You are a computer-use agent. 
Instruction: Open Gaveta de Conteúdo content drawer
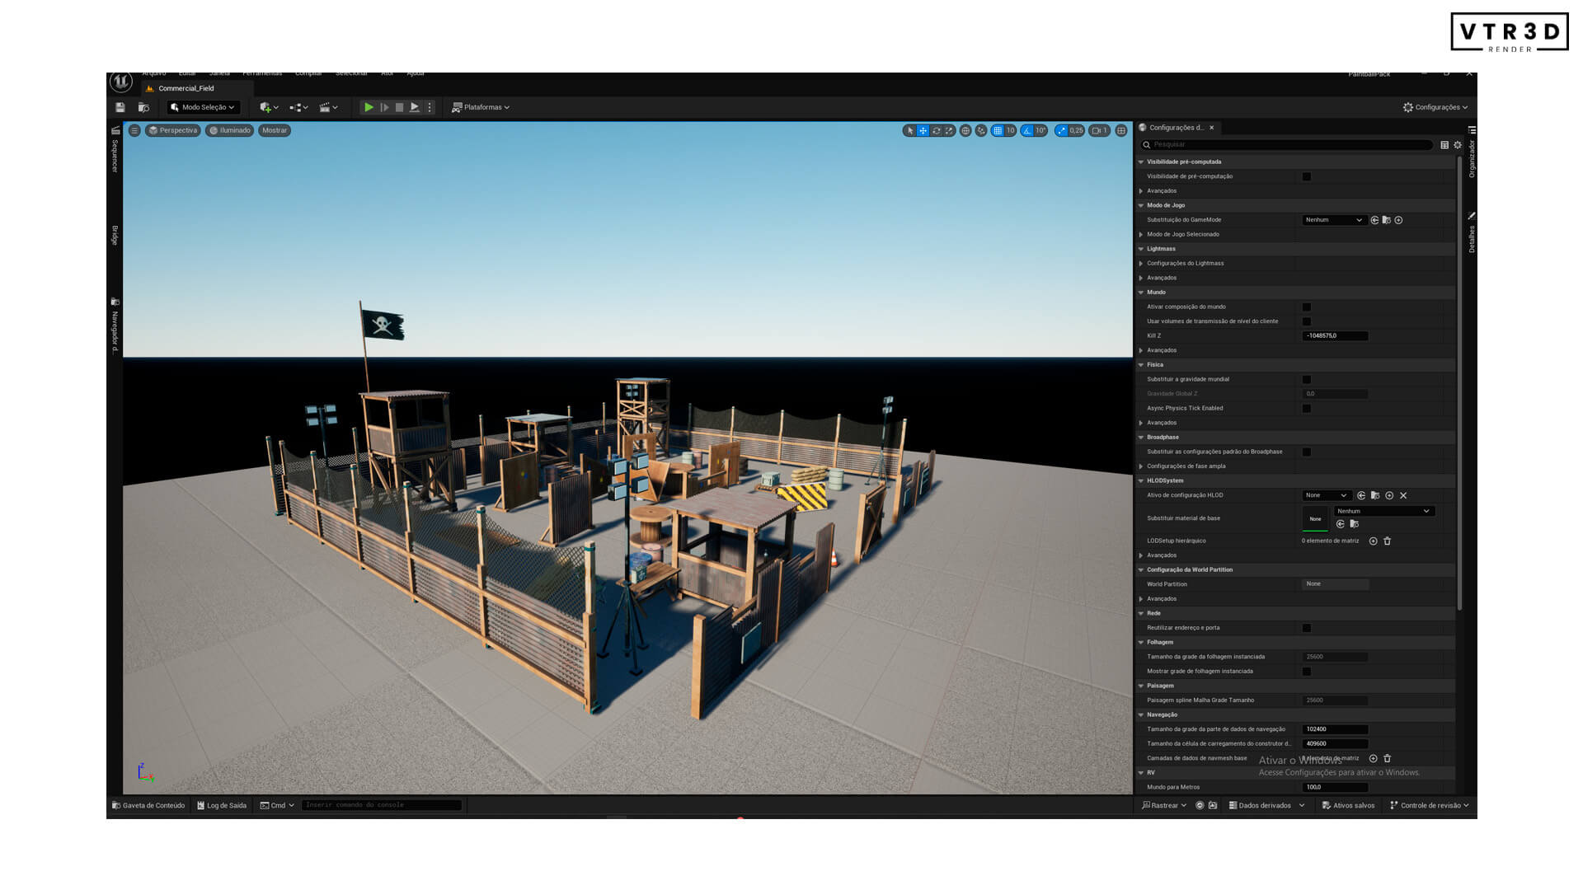coord(148,805)
